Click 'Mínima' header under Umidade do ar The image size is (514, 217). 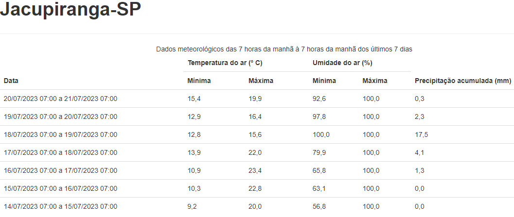point(324,81)
